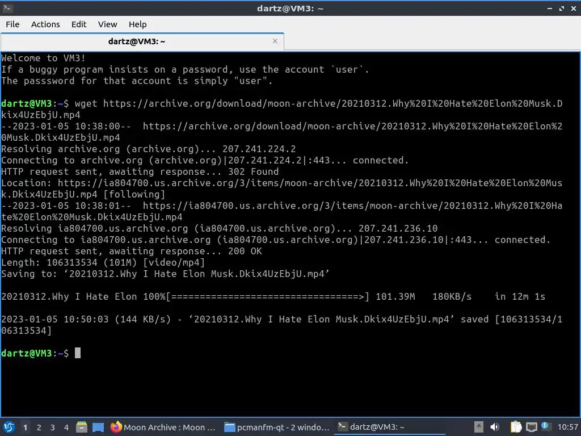
Task: Click 'The passsword for that account' line
Action: (137, 81)
